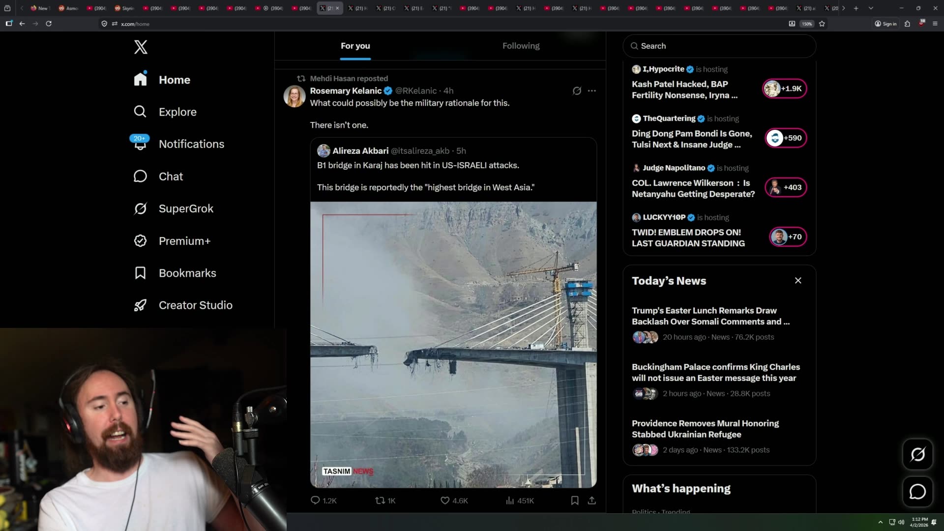Open the browser tab overflow arrow
Image resolution: width=944 pixels, height=531 pixels.
844,8
